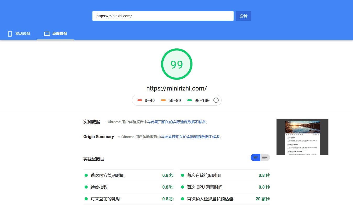353x209 pixels.
Task: Click the green dot beside 首次 CPU 闲置时间
Action: [x=183, y=187]
